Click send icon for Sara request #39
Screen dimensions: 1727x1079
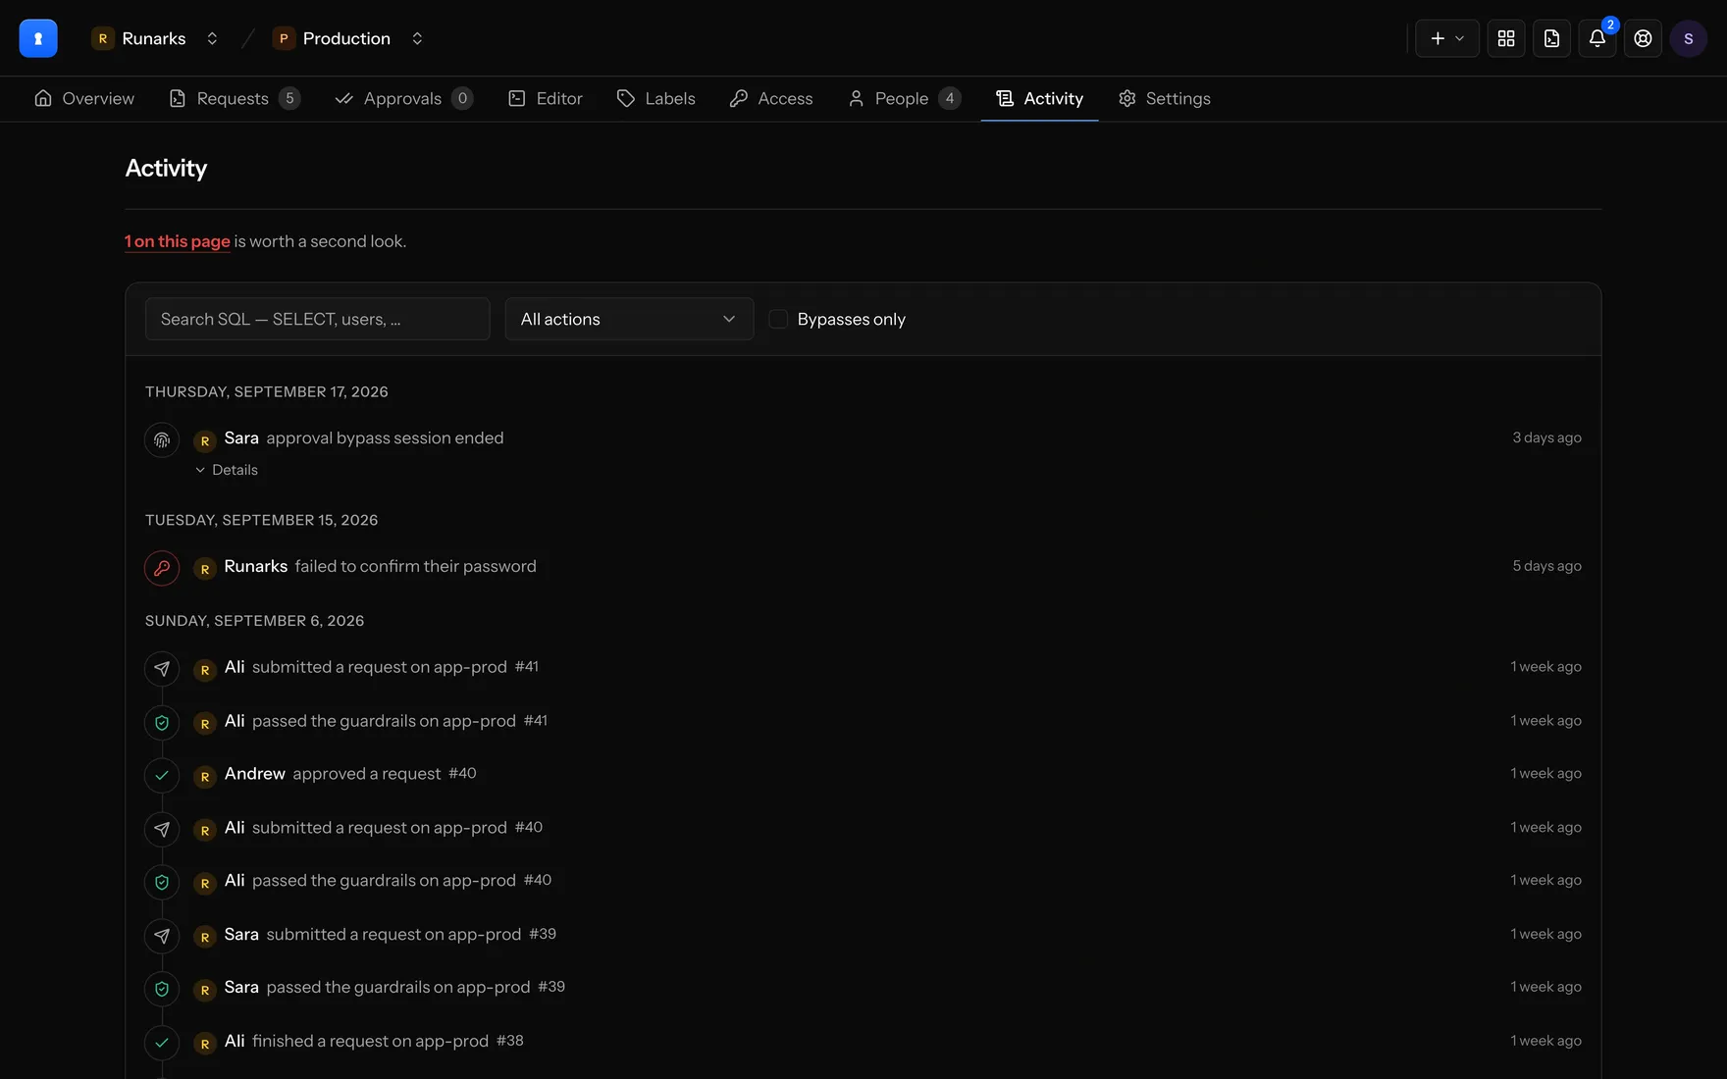tap(162, 937)
